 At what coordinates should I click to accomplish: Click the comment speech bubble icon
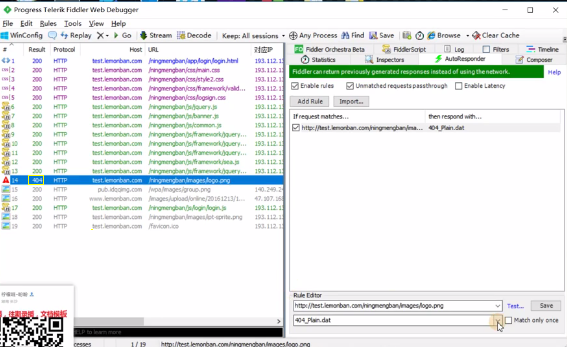pos(52,35)
